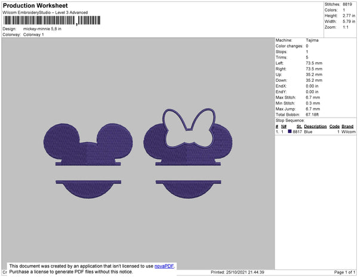Click the Total Bobbin value
Screen dimensions: 358x277
(312, 115)
